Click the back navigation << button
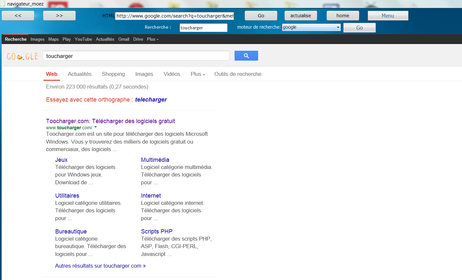The image size is (462, 280). (18, 16)
